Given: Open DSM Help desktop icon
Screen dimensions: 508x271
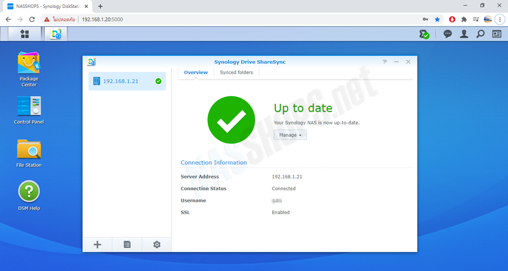Looking at the screenshot, I should pos(29,196).
